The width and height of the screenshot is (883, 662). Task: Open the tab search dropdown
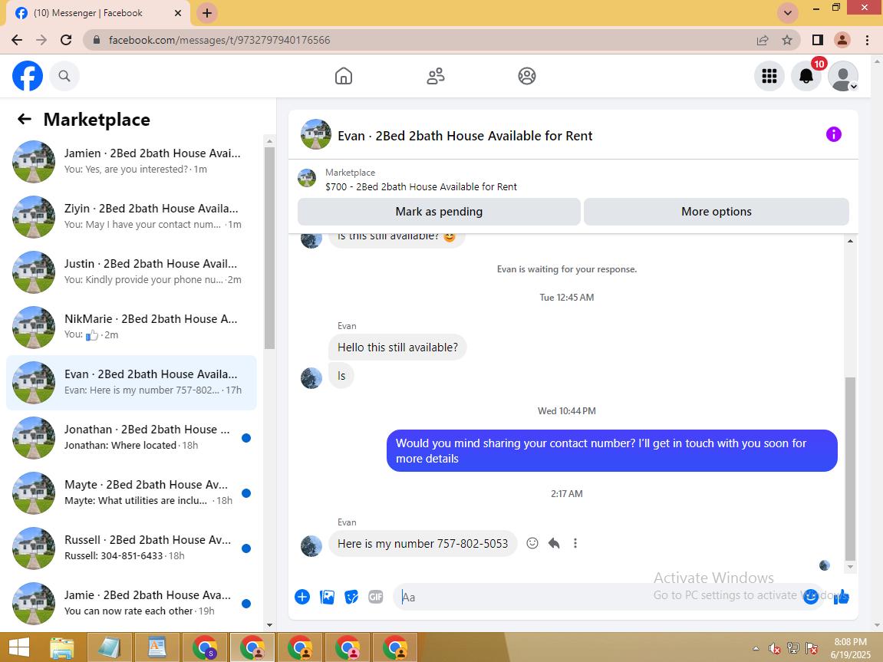click(787, 13)
